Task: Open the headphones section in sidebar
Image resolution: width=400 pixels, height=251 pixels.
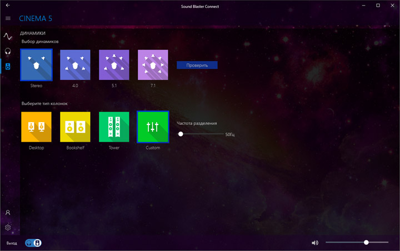Action: (8, 52)
